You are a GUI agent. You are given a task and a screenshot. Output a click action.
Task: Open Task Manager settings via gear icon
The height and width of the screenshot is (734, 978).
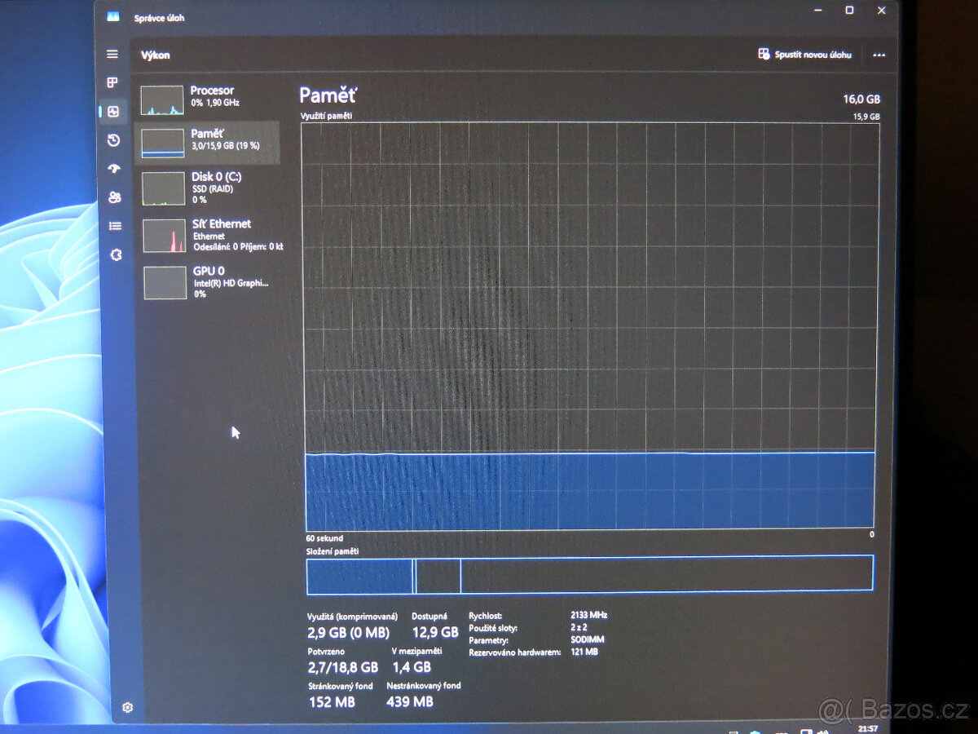point(128,708)
